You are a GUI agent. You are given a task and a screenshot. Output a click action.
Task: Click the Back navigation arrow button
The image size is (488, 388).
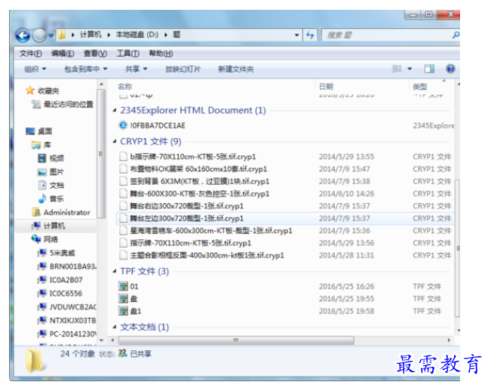tap(23, 35)
